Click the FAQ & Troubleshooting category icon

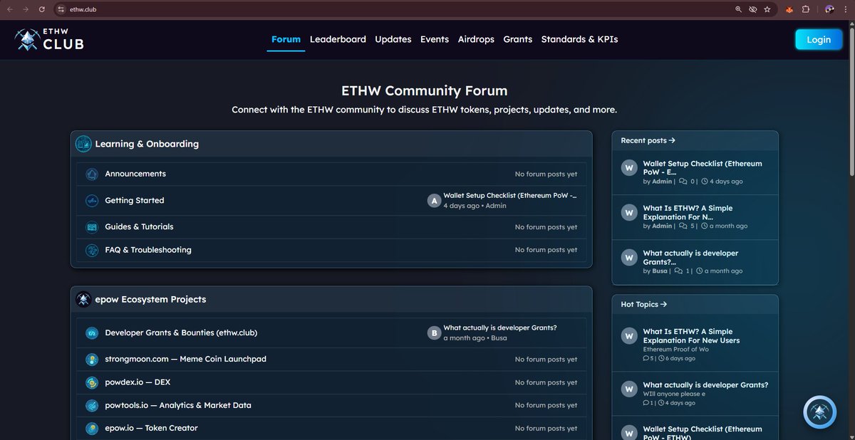[92, 250]
